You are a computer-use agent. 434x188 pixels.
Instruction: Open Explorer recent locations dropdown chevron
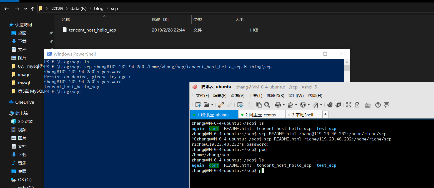click(26, 9)
